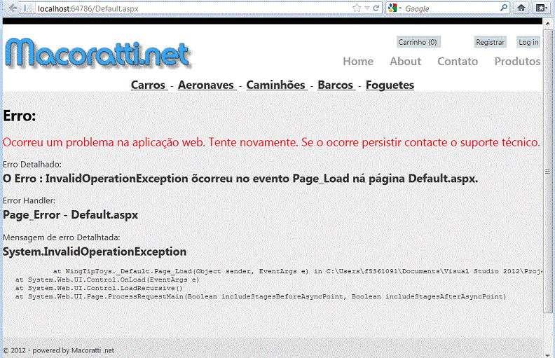Open the Home menu item

tap(358, 62)
